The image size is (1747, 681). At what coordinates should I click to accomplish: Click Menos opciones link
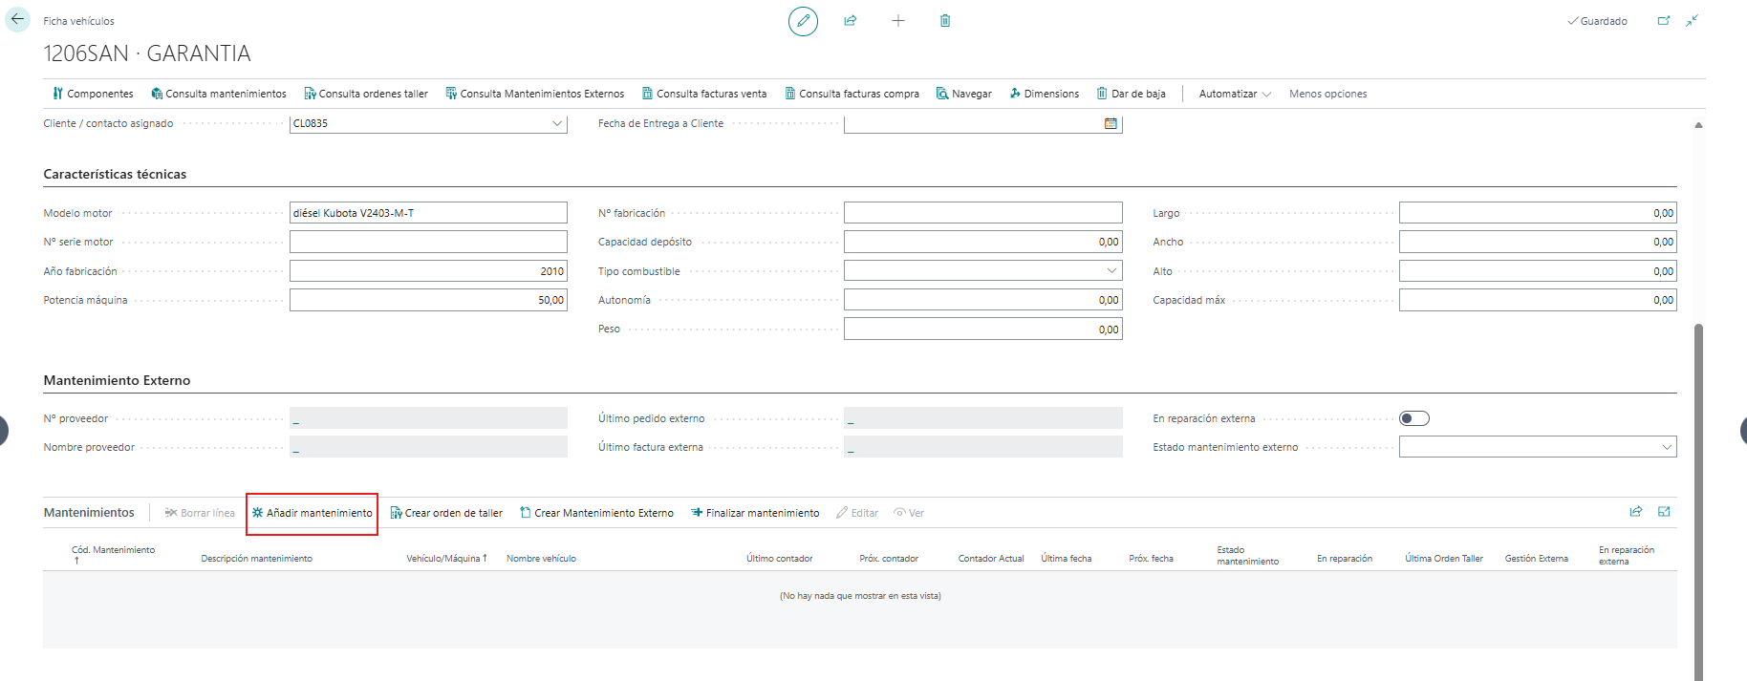(x=1327, y=94)
